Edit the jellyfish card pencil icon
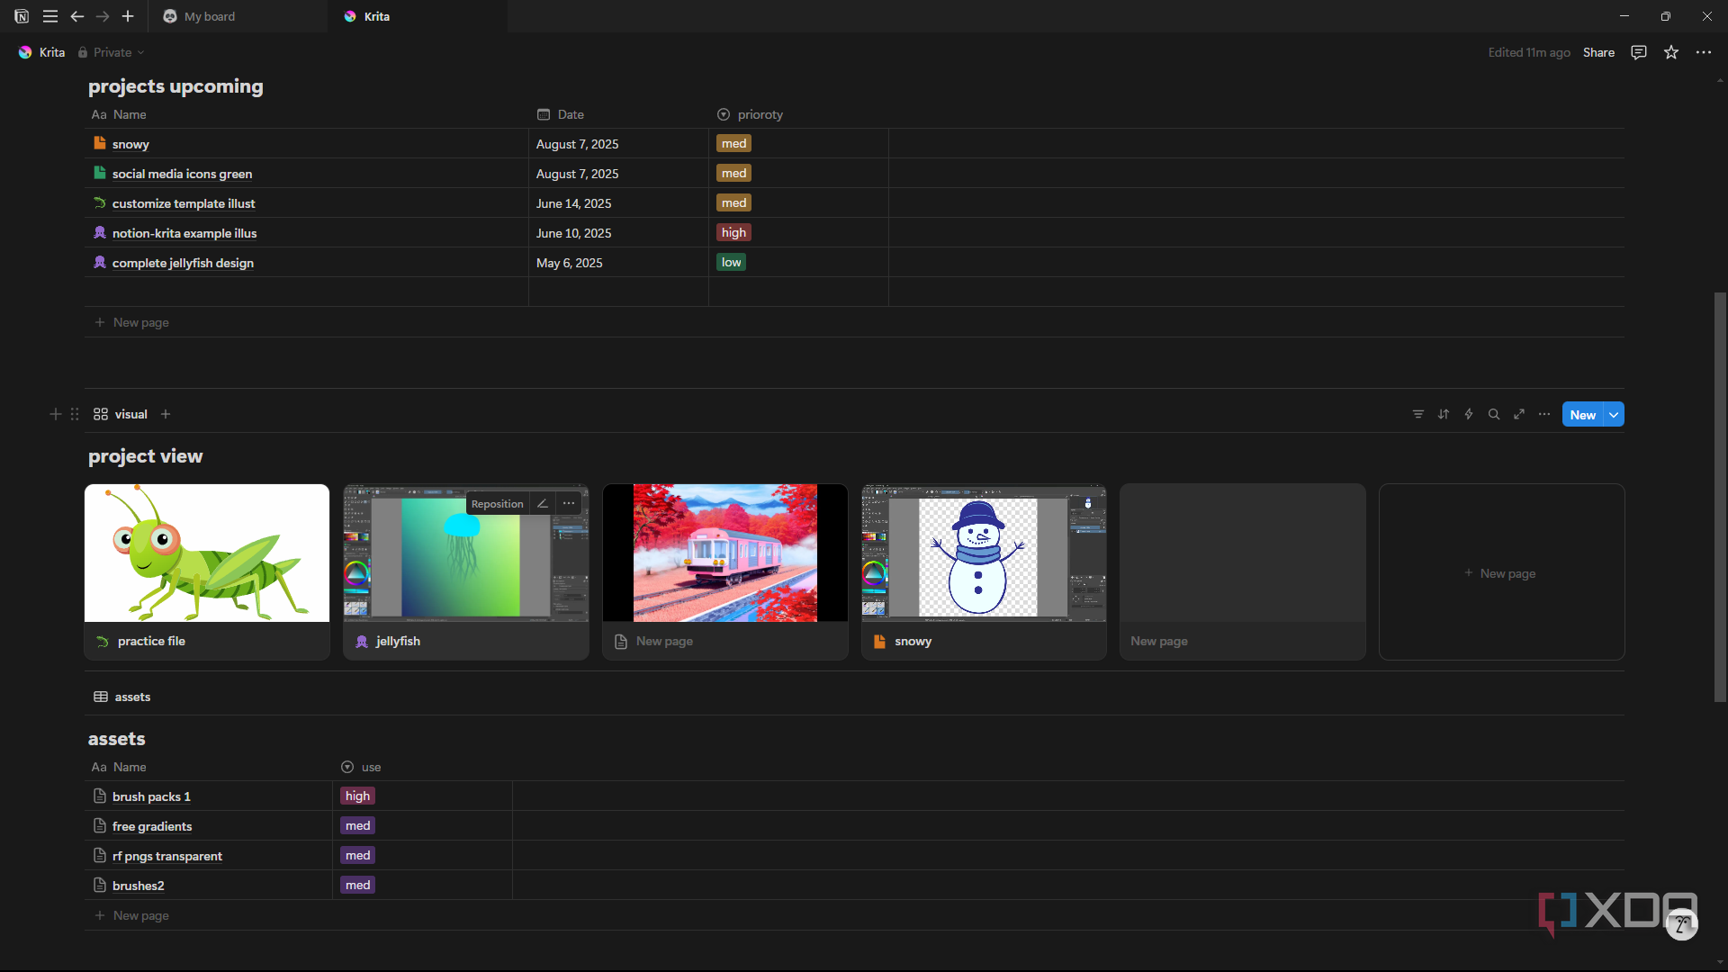 (543, 504)
